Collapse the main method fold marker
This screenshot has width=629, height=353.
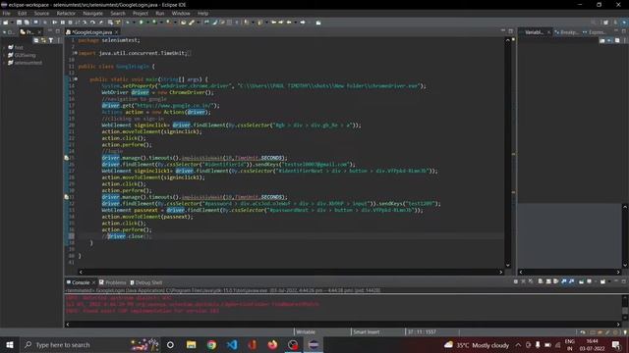(x=76, y=79)
